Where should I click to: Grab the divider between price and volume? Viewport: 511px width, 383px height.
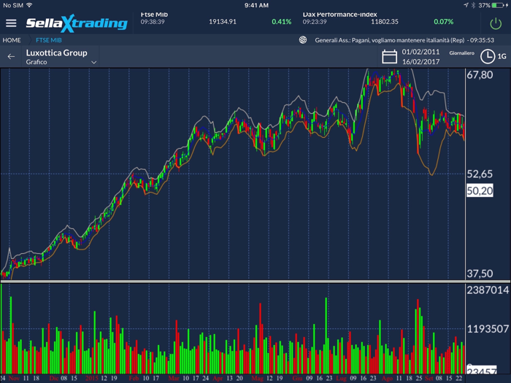[x=255, y=281]
